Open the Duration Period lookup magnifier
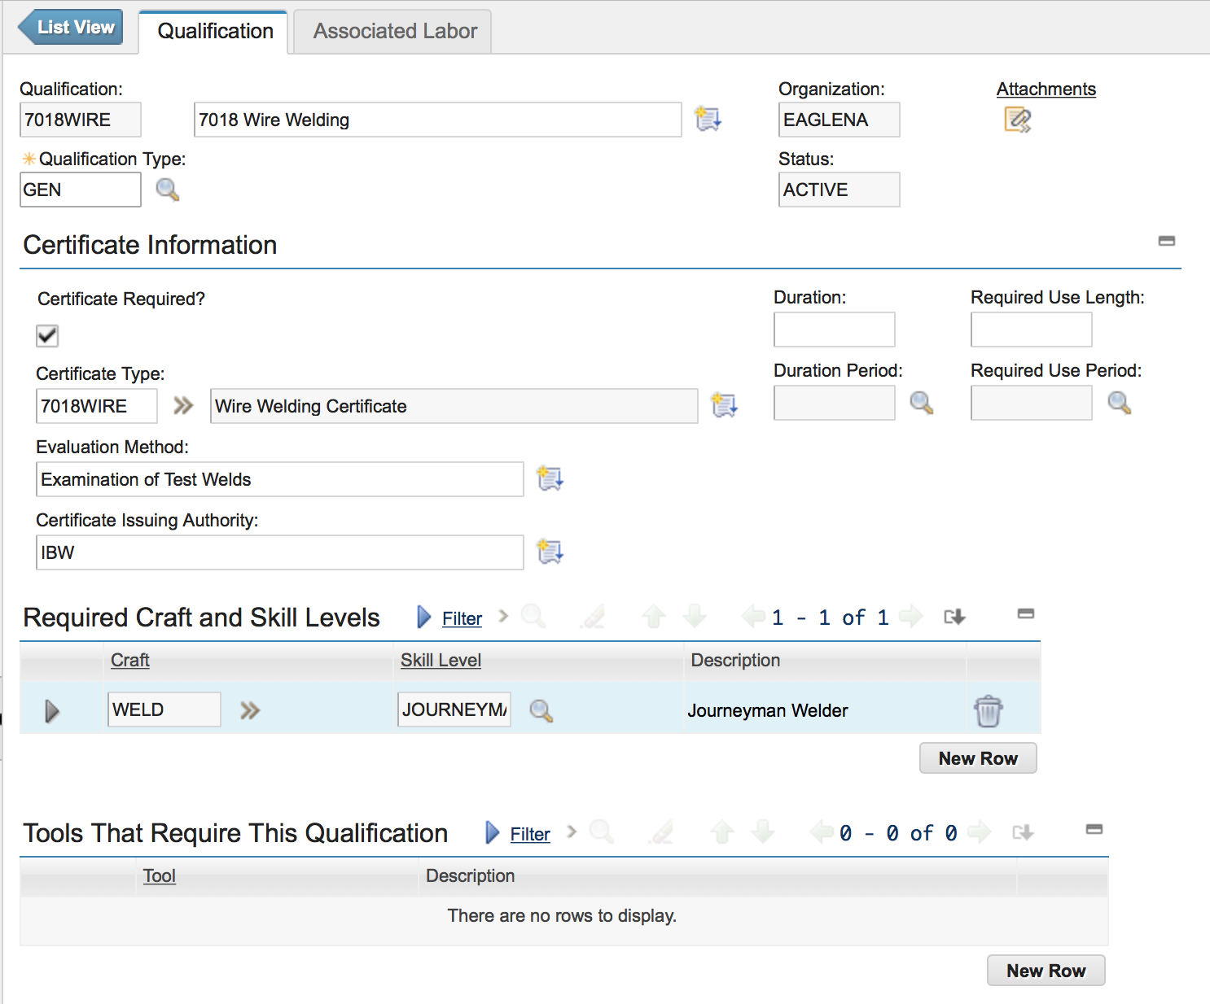This screenshot has height=1004, width=1210. (921, 403)
